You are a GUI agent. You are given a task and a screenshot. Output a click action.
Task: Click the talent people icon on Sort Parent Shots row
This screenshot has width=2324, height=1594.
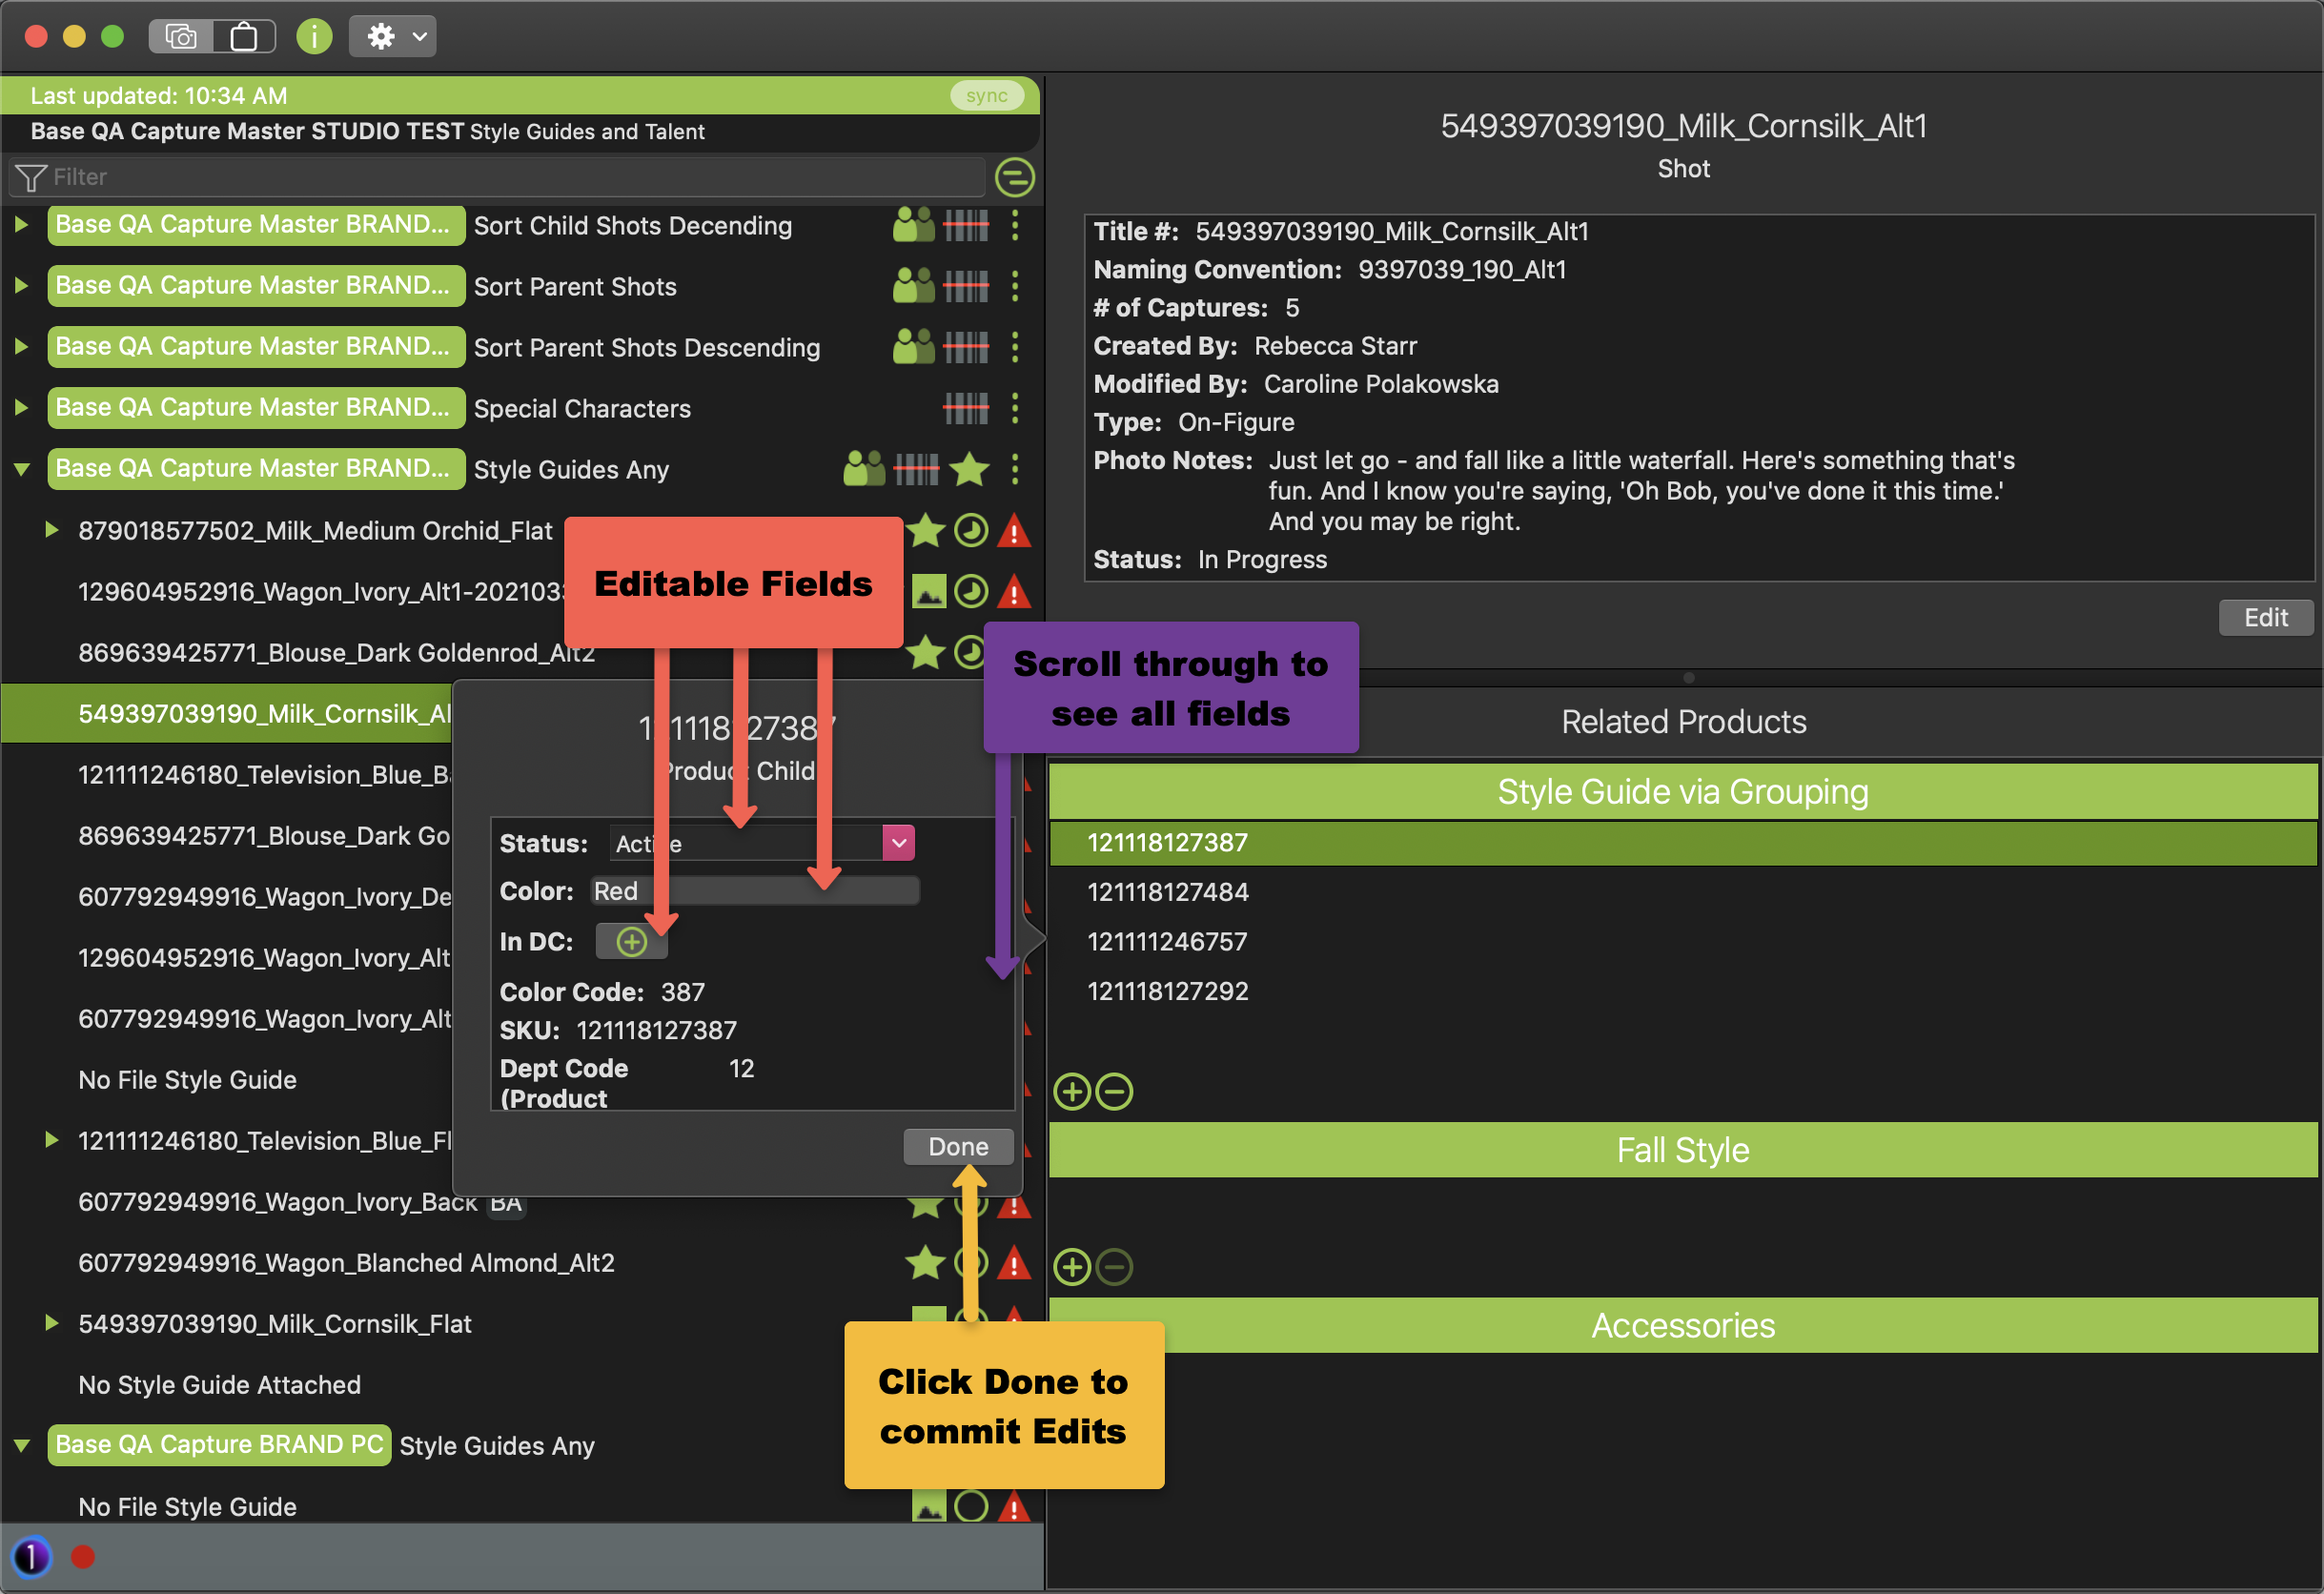click(x=912, y=287)
